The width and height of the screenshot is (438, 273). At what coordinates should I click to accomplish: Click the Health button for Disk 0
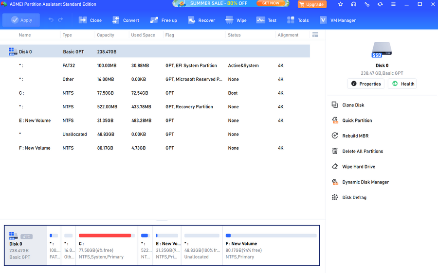[x=402, y=84]
